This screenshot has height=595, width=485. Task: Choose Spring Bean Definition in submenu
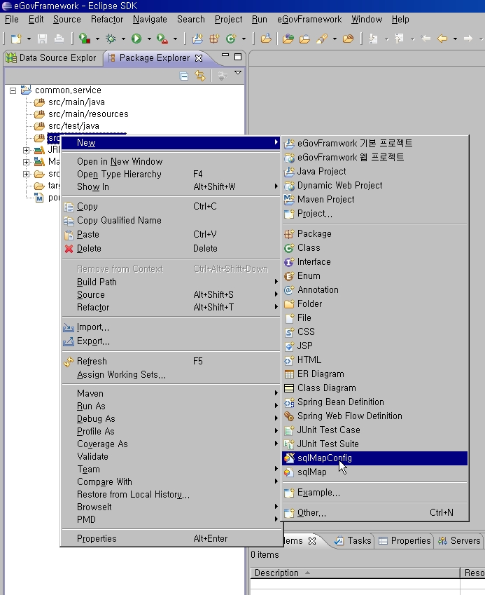point(340,402)
